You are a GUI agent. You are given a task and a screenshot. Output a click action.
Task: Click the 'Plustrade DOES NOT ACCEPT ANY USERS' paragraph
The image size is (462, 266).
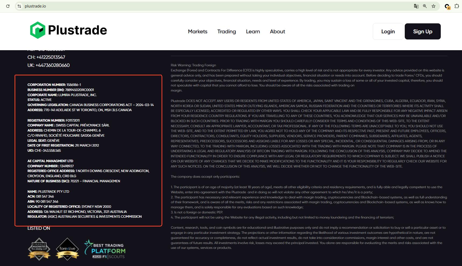click(x=309, y=134)
